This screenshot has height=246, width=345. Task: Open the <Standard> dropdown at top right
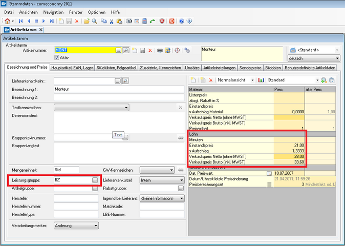[x=337, y=50]
